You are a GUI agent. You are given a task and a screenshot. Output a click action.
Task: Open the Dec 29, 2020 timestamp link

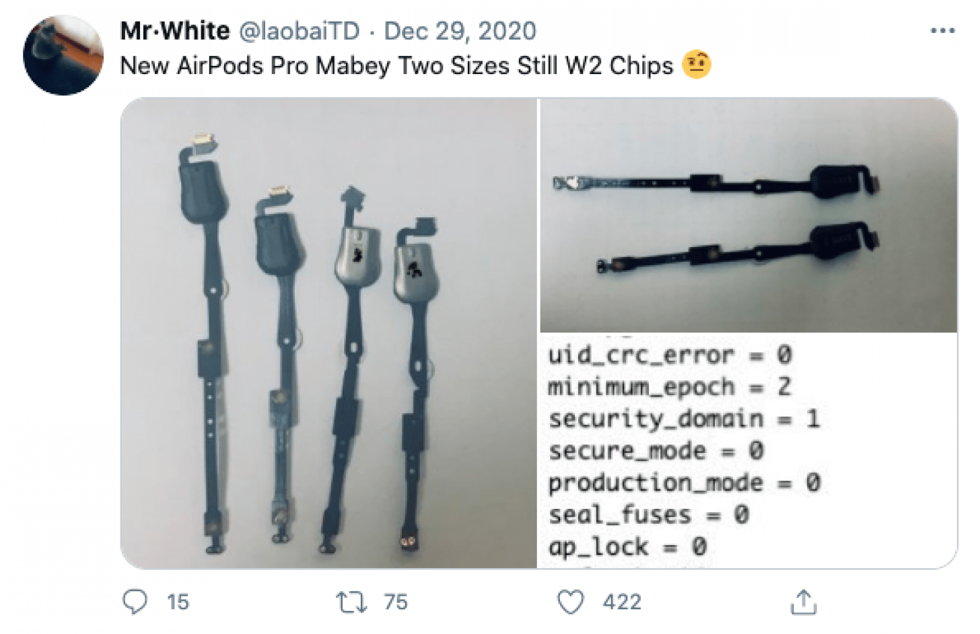pyautogui.click(x=460, y=31)
